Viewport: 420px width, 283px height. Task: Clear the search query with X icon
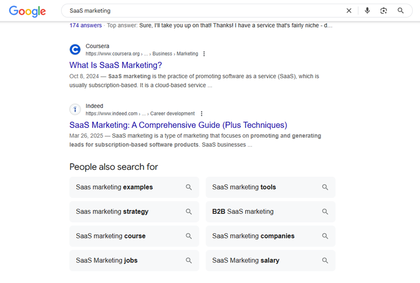[x=349, y=11]
